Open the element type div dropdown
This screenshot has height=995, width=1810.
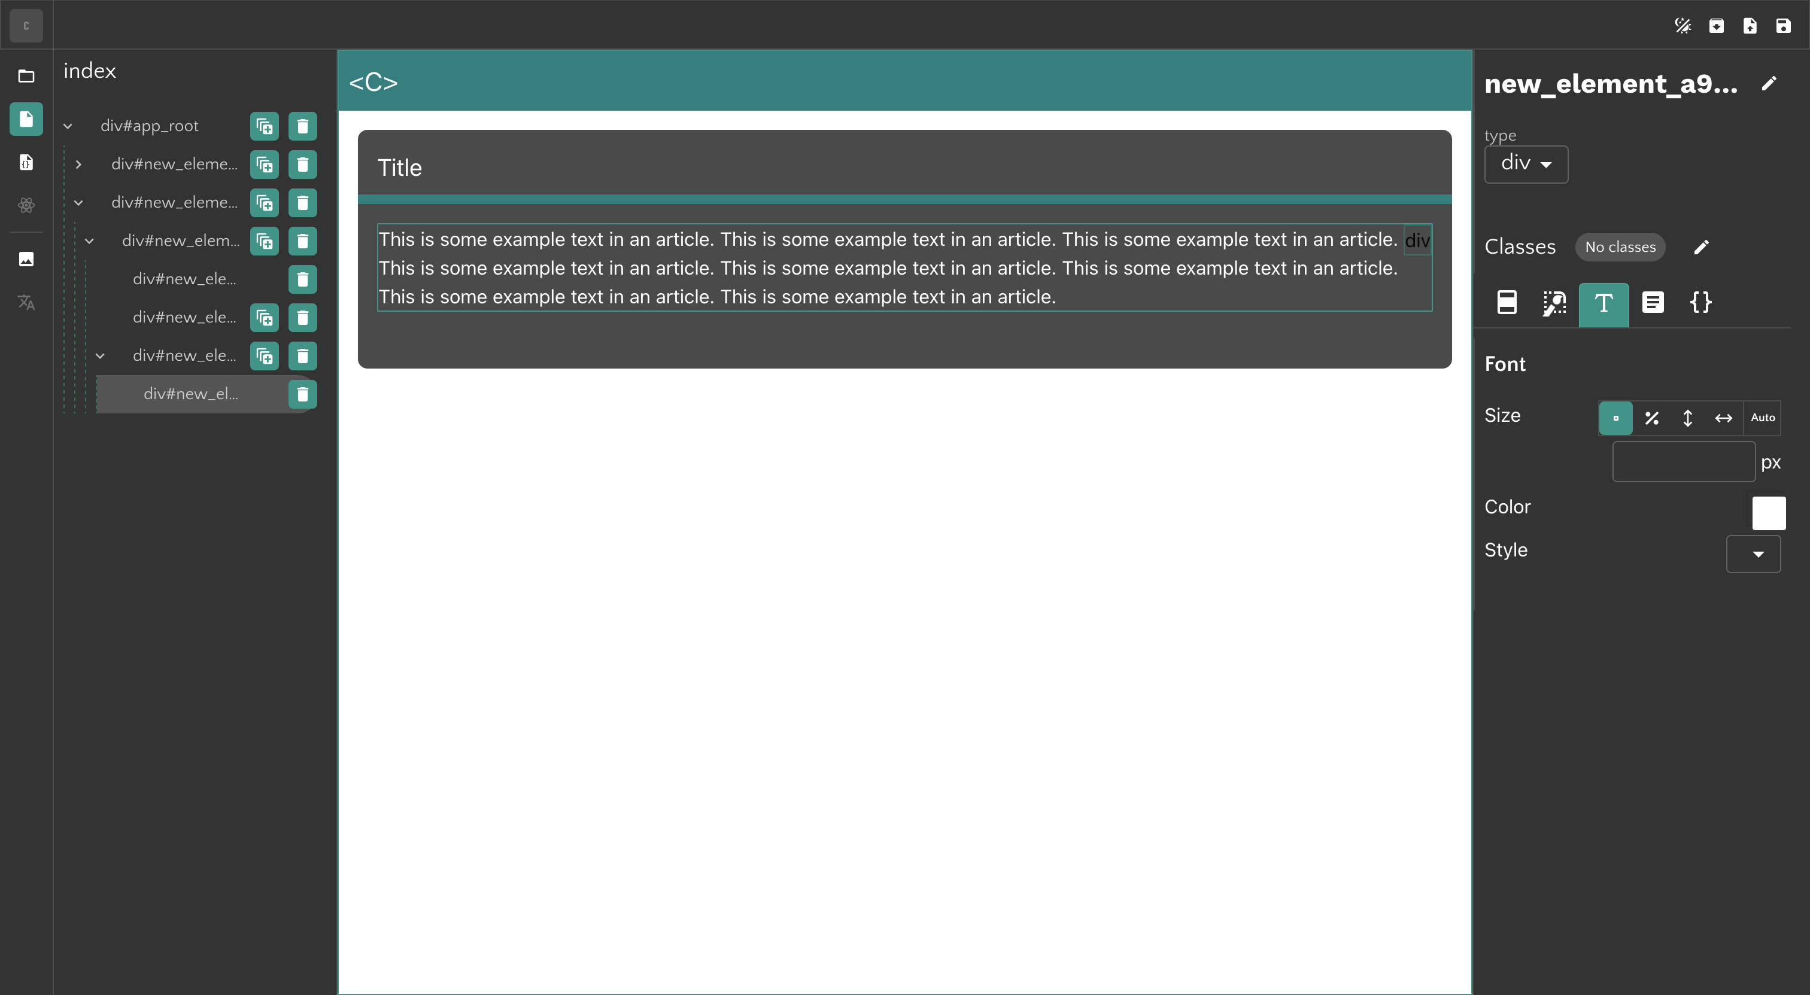pos(1526,165)
